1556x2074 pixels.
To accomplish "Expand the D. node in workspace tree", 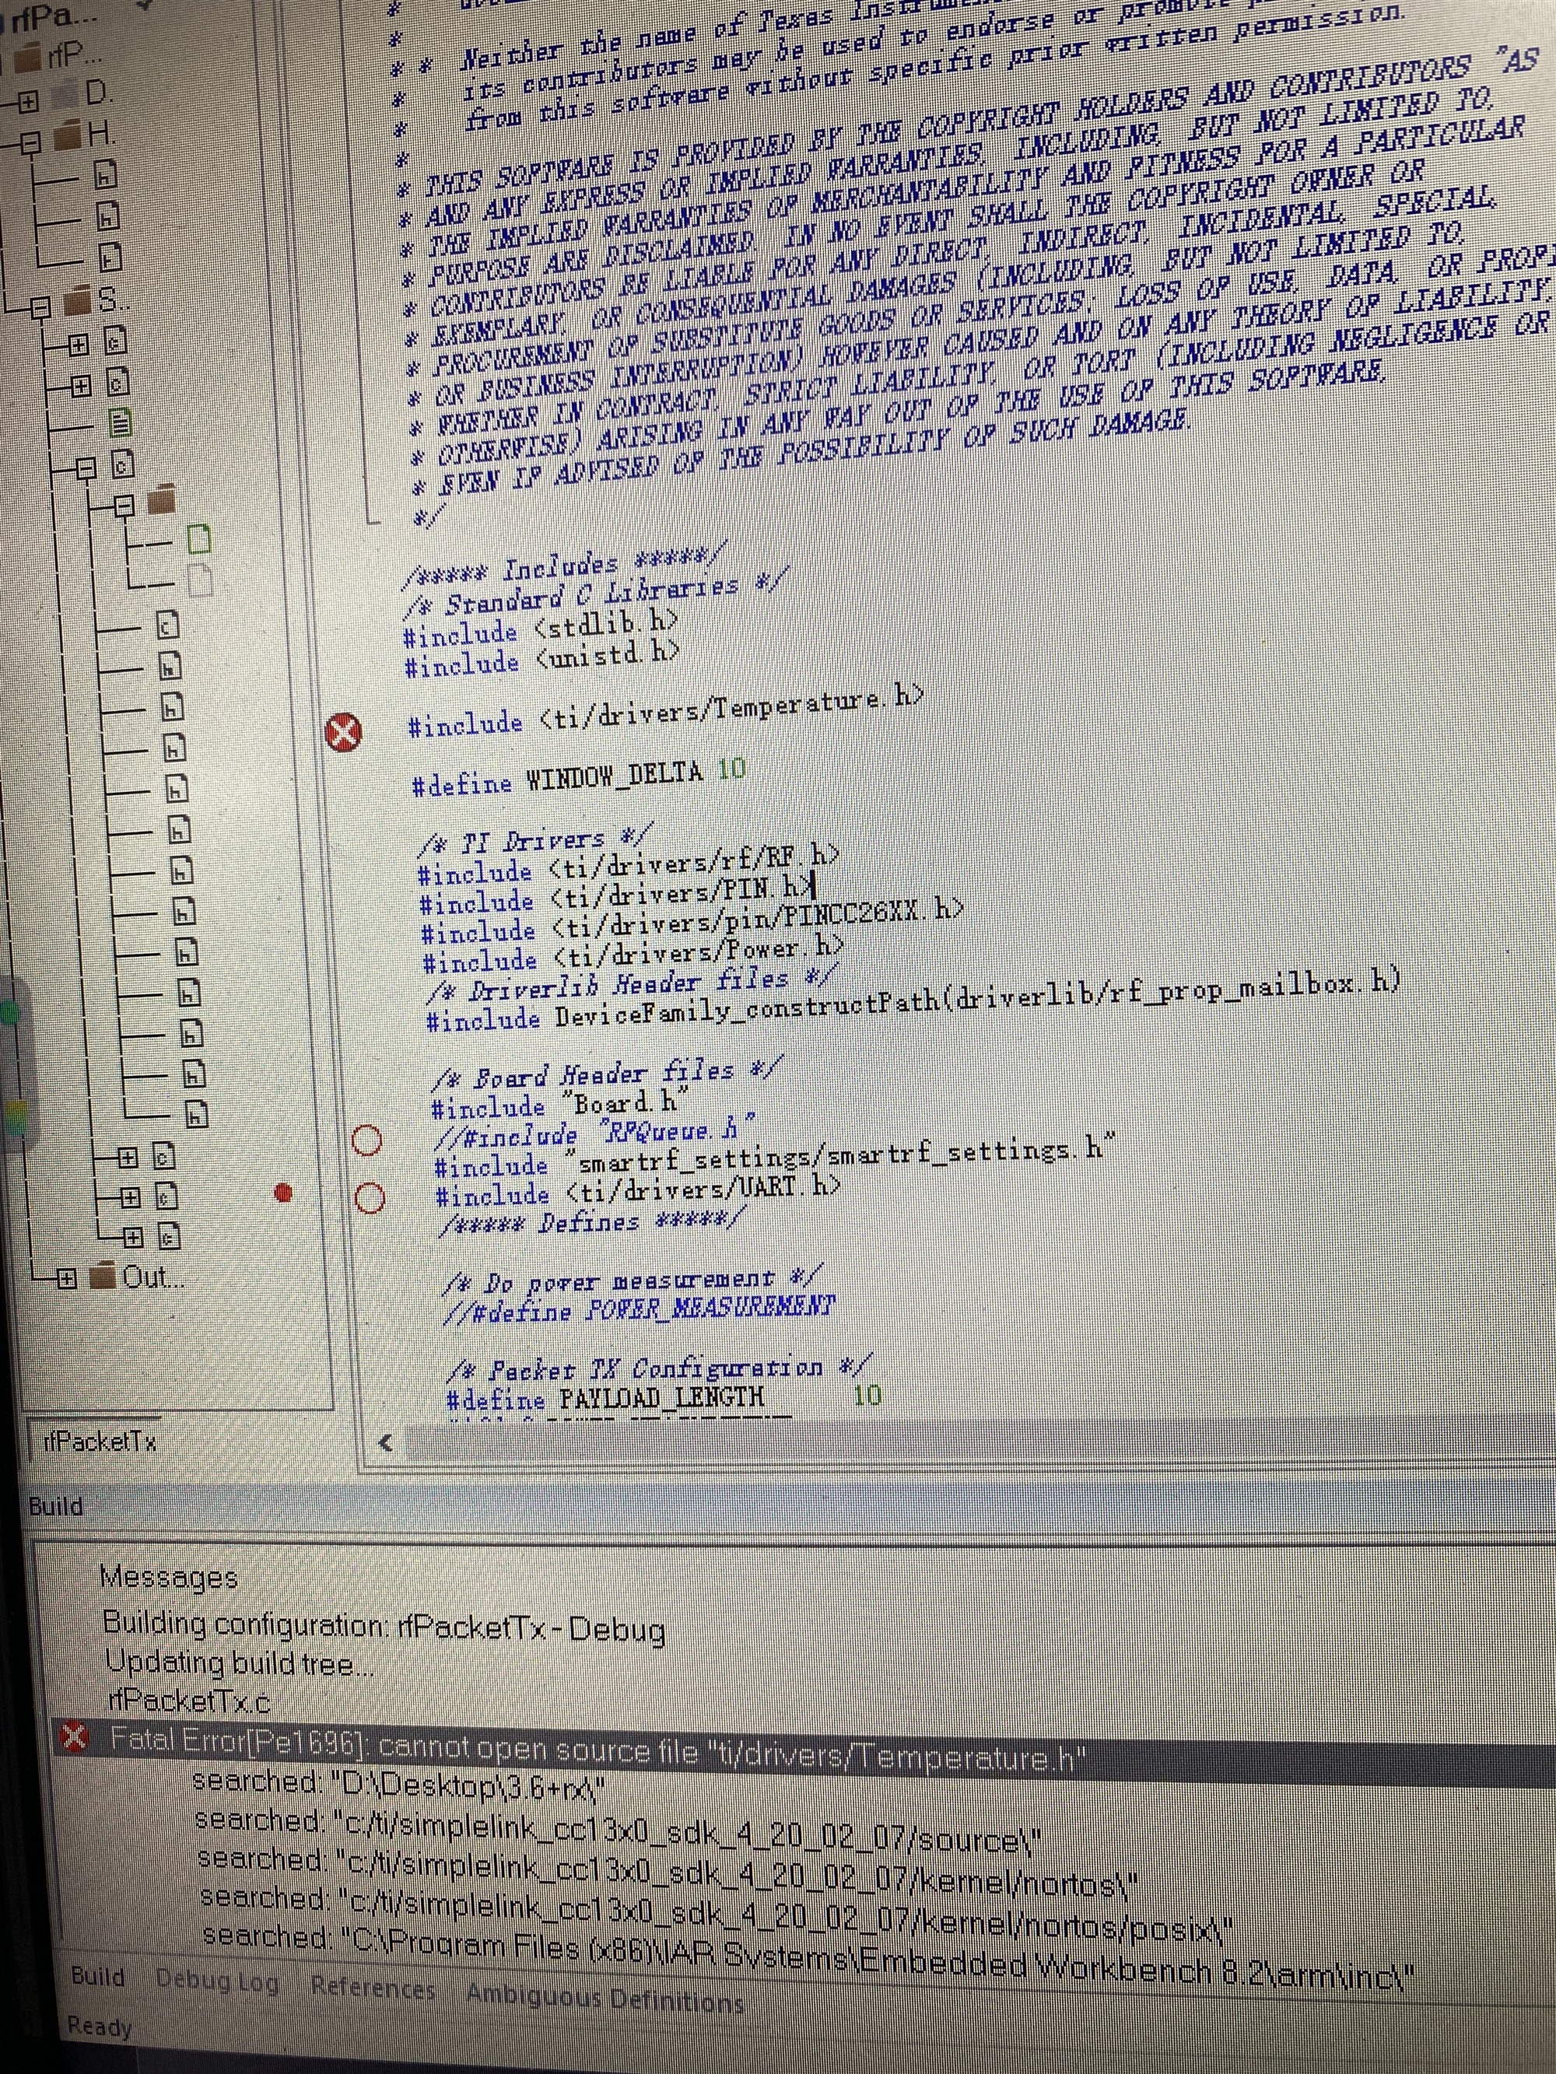I will (x=27, y=100).
